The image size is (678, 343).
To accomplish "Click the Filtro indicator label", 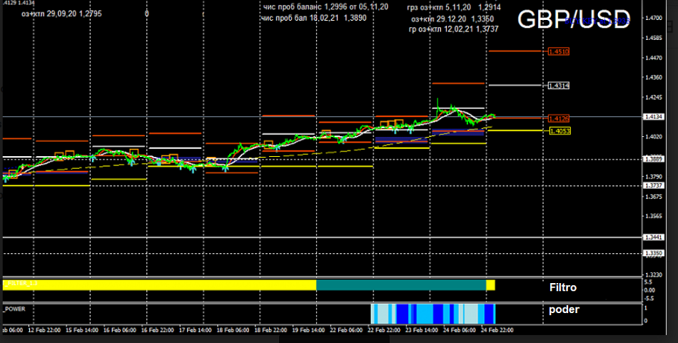I will [x=562, y=288].
